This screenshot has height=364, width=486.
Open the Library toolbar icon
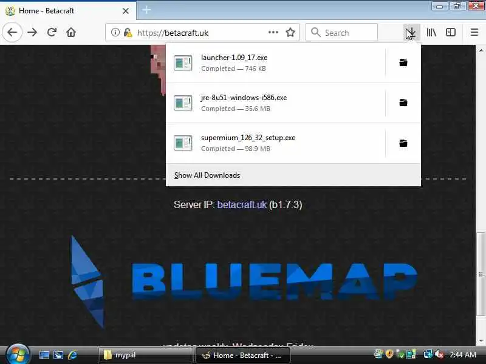[x=431, y=32]
